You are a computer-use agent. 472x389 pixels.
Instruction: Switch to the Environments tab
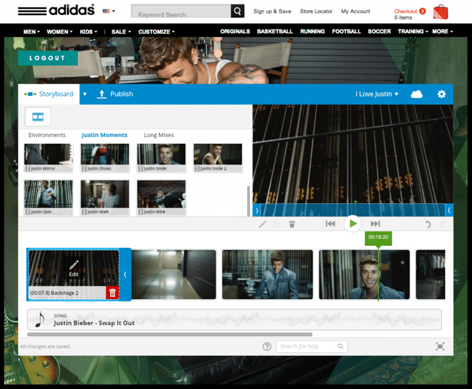pyautogui.click(x=47, y=135)
